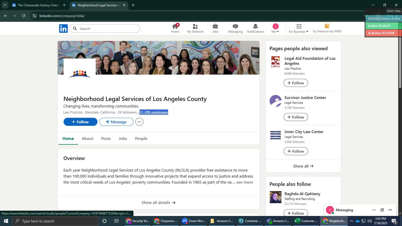The width and height of the screenshot is (402, 226).
Task: Go to Home in LinkedIn nav
Action: point(175,28)
